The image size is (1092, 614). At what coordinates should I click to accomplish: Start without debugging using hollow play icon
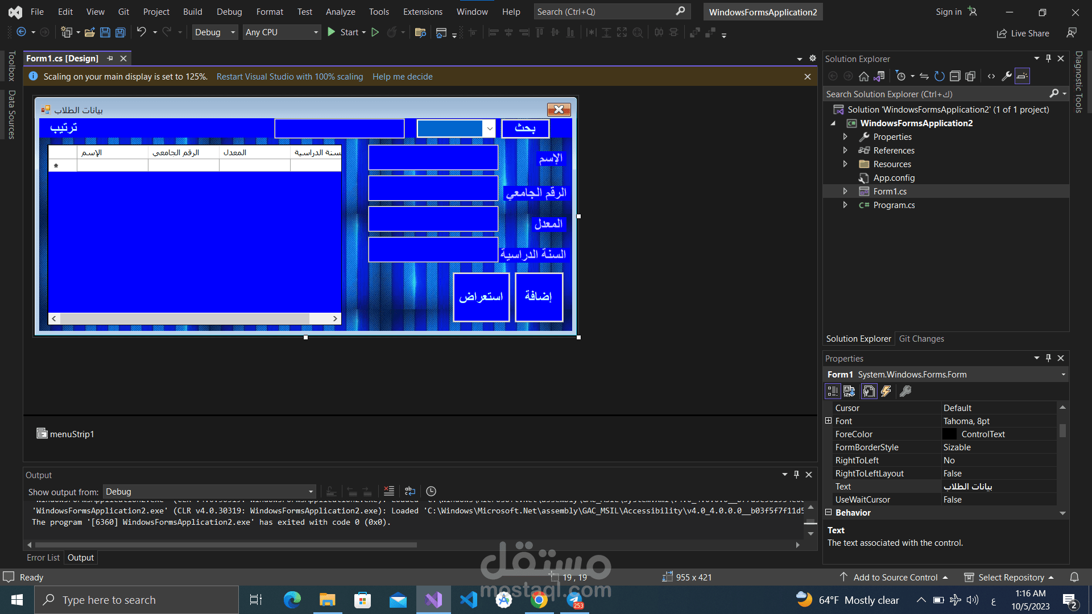(x=375, y=32)
